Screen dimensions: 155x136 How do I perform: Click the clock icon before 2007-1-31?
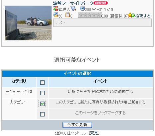tap(82, 8)
